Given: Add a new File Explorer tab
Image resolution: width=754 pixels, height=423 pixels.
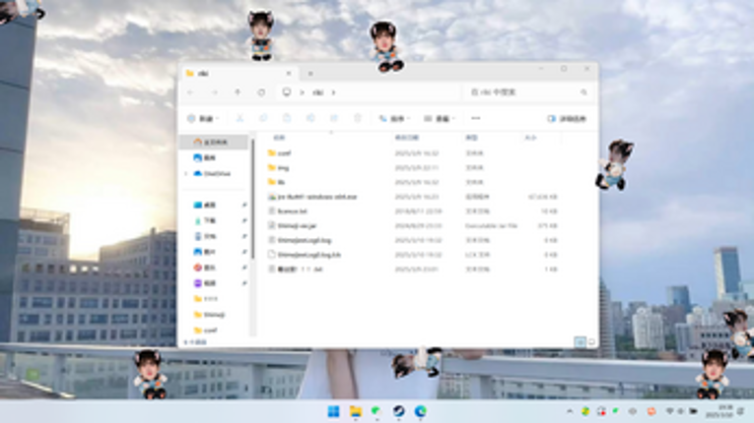Looking at the screenshot, I should click(310, 74).
